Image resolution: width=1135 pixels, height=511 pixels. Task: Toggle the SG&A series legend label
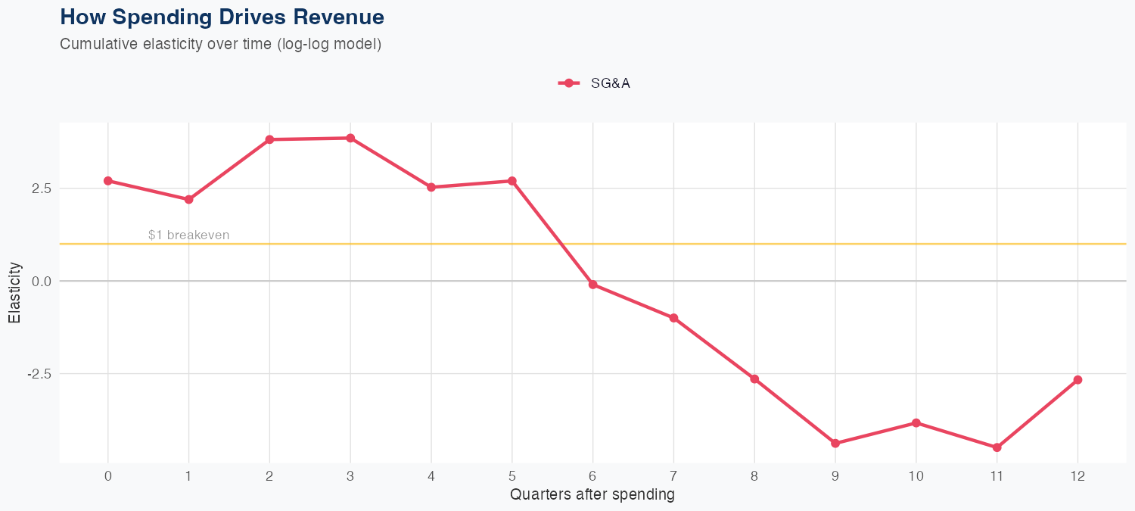point(611,83)
